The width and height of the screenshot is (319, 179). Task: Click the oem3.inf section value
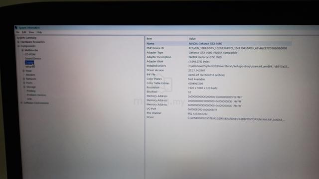pyautogui.click(x=206, y=75)
